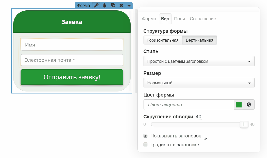267x158 pixels.
Task: Switch to the Форма tab
Action: point(149,19)
